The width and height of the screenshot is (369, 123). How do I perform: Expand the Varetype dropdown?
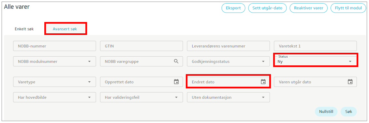coord(54,82)
